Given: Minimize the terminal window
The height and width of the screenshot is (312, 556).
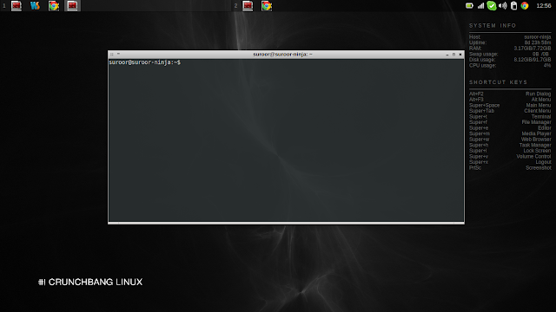Looking at the screenshot, I should coord(447,55).
